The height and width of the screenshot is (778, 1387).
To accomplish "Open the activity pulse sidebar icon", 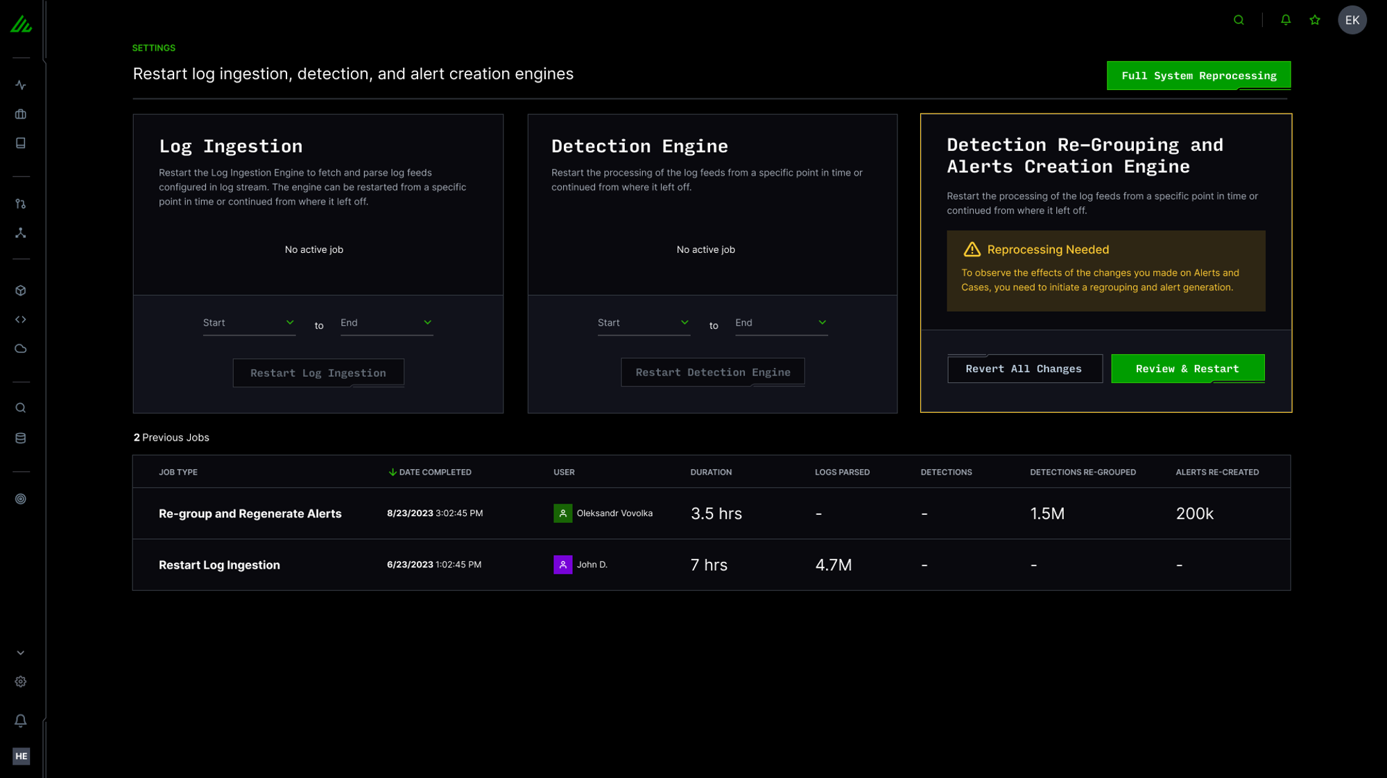I will 21,85.
